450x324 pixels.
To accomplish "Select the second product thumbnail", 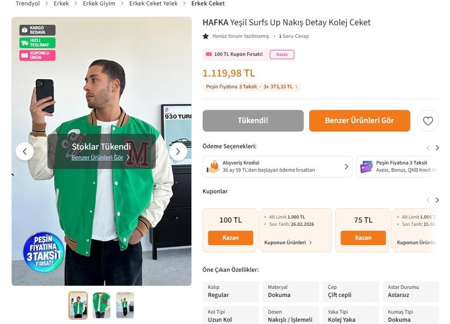I will pyautogui.click(x=102, y=305).
